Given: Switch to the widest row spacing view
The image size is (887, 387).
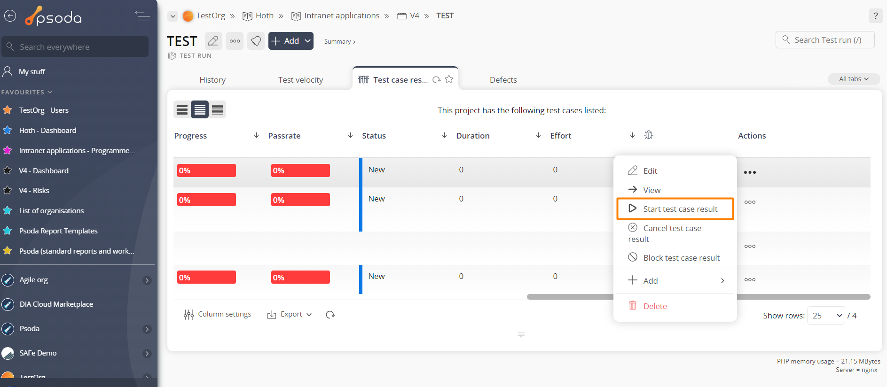Looking at the screenshot, I should click(x=182, y=109).
